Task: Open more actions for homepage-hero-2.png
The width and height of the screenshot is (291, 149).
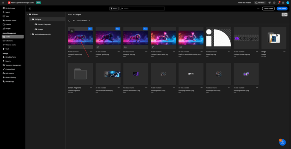Action: click(x=174, y=87)
